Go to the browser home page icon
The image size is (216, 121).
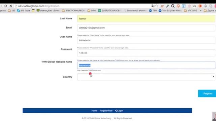pyautogui.click(x=10, y=6)
